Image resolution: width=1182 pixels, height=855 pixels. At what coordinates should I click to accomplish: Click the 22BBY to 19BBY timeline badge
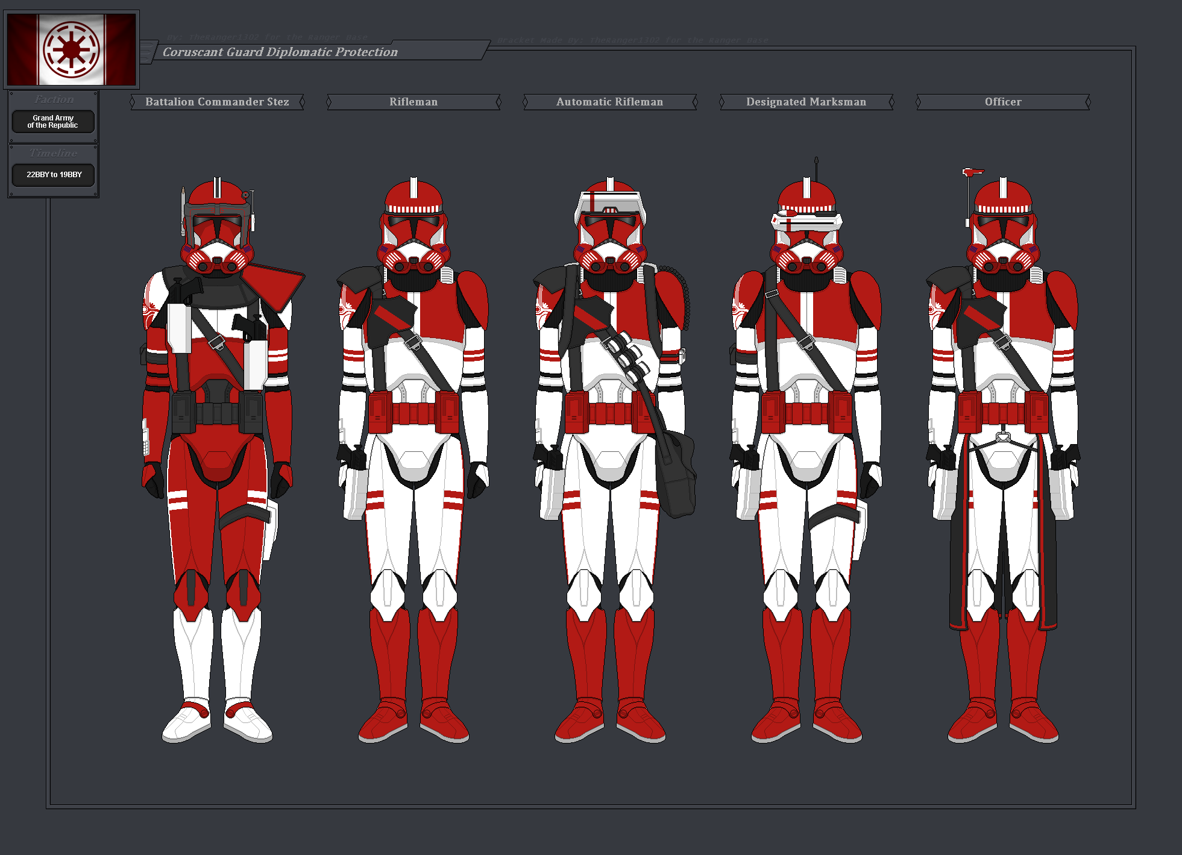click(x=54, y=175)
